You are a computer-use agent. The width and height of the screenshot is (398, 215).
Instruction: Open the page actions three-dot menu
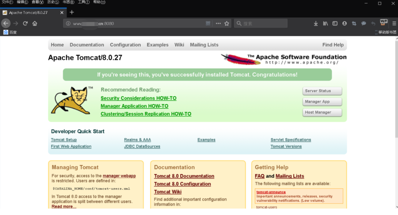click(218, 23)
